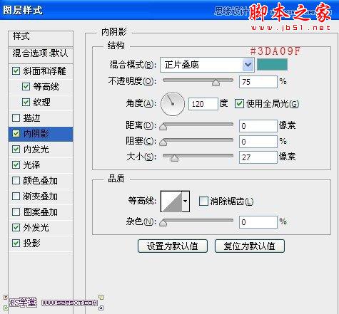Click the 杂色 value field
The height and width of the screenshot is (314, 339).
(x=258, y=222)
